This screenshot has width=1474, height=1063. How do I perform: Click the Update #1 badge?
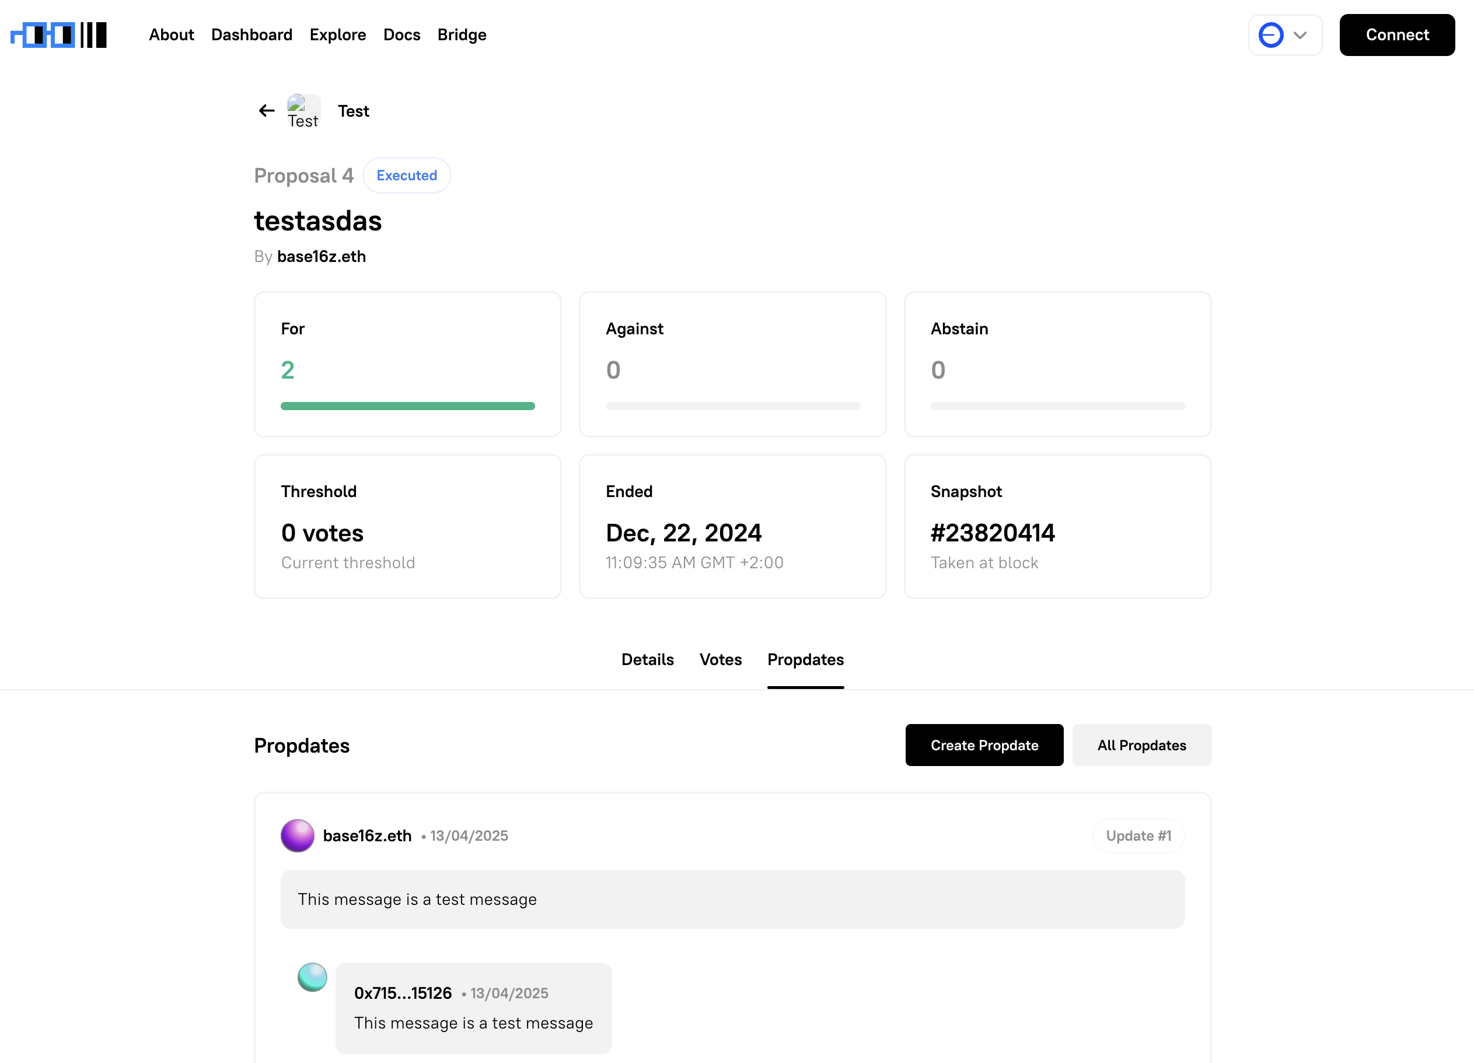[1138, 835]
